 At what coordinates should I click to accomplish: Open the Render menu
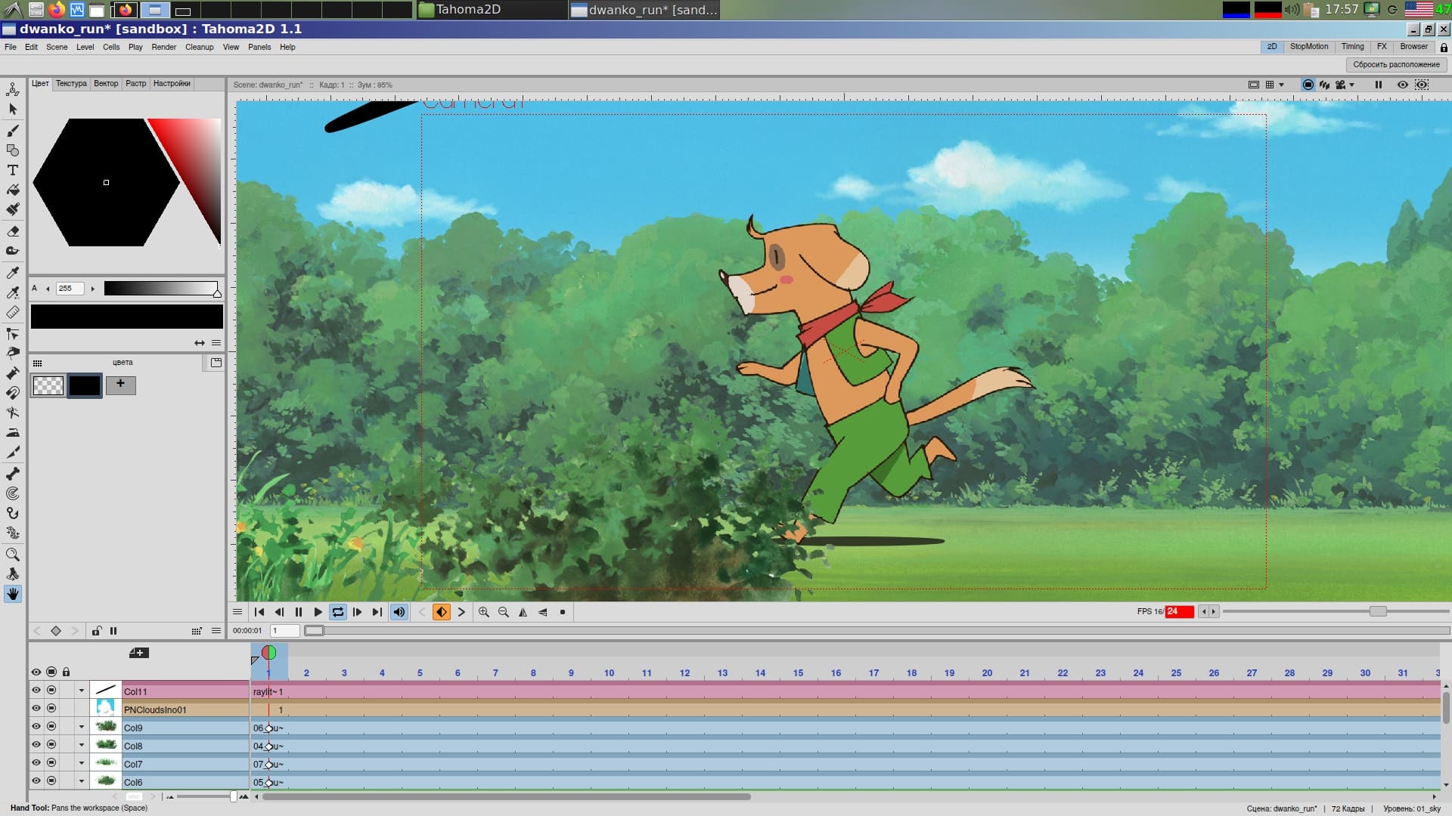click(x=163, y=47)
